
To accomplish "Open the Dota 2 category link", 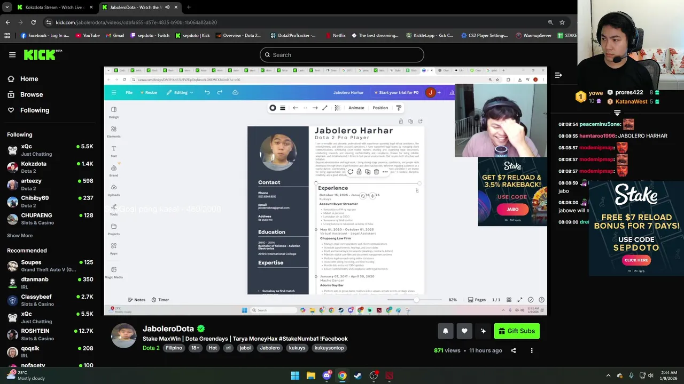I will pyautogui.click(x=151, y=348).
